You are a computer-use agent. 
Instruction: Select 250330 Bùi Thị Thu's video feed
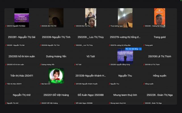click(91, 18)
